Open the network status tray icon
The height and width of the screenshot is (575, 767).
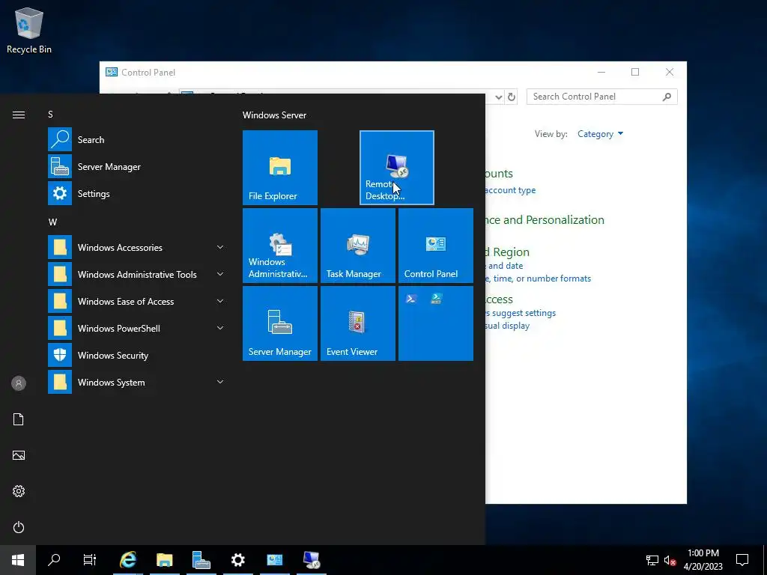[652, 560]
